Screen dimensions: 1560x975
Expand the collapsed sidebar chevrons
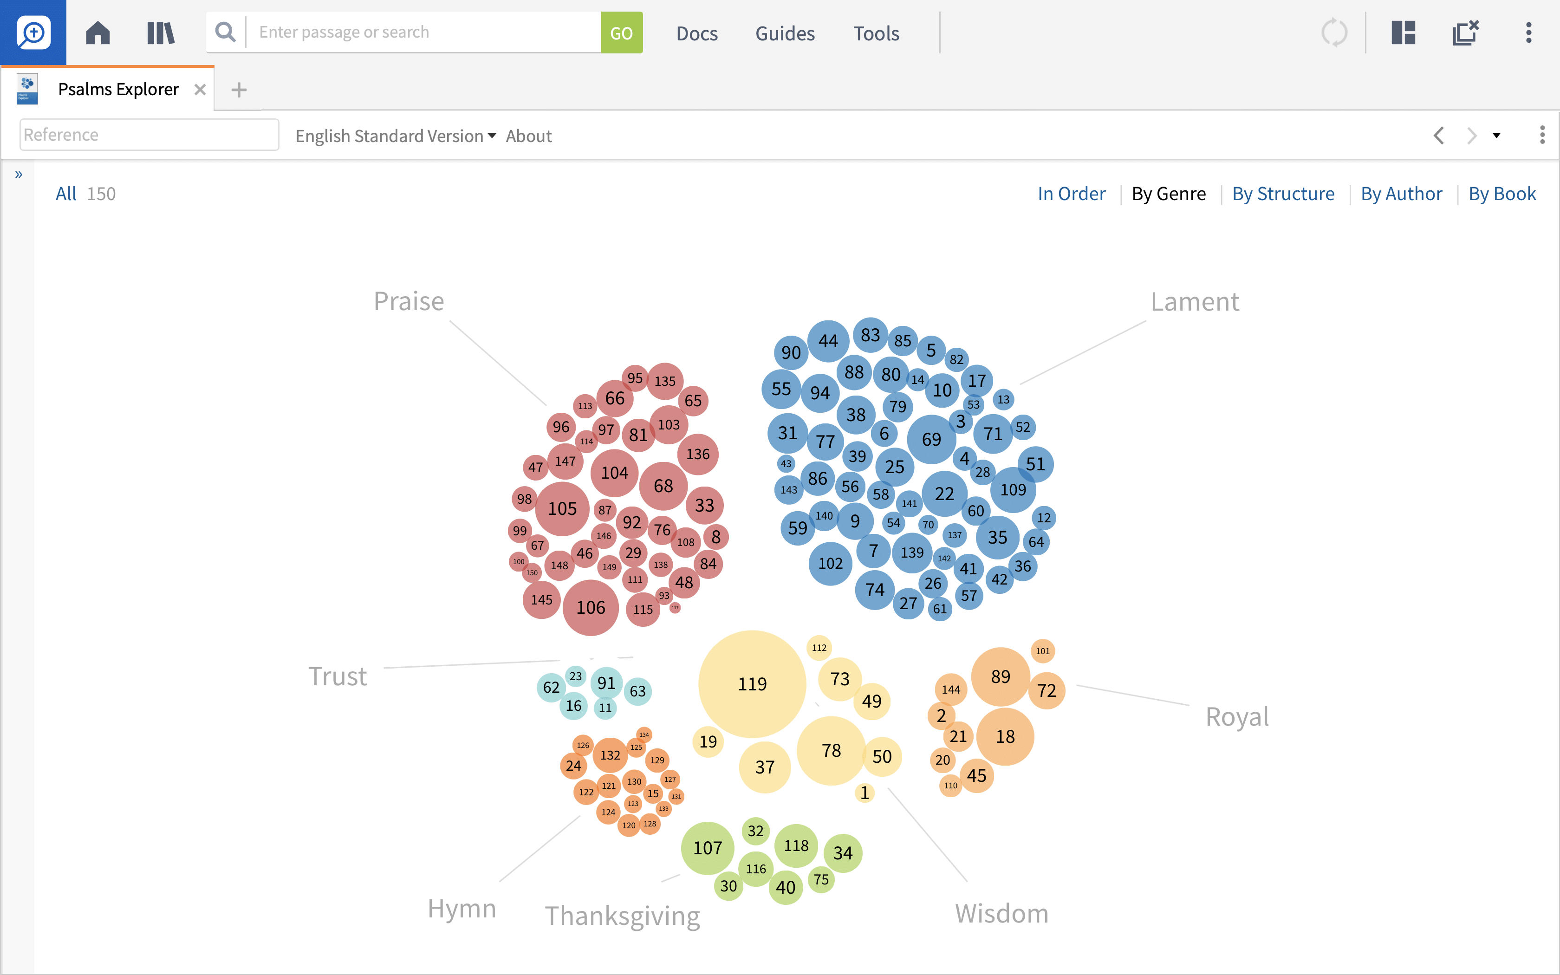19,174
